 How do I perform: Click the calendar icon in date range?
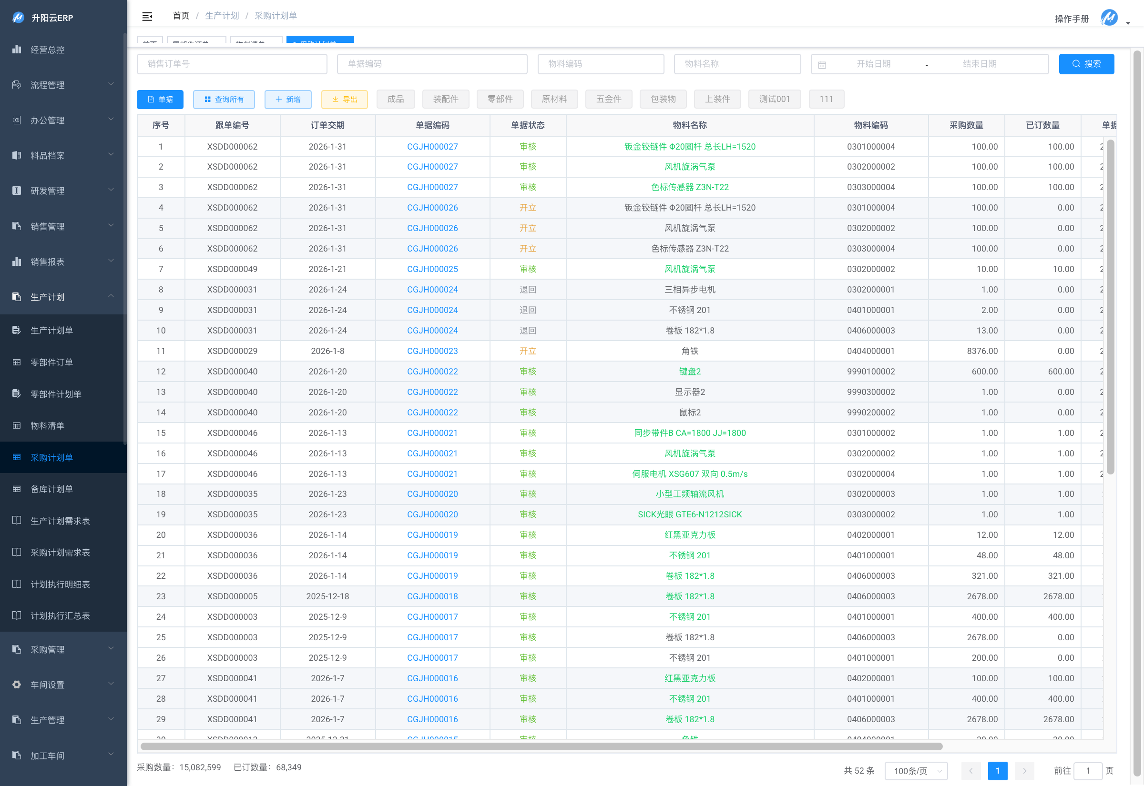coord(822,64)
